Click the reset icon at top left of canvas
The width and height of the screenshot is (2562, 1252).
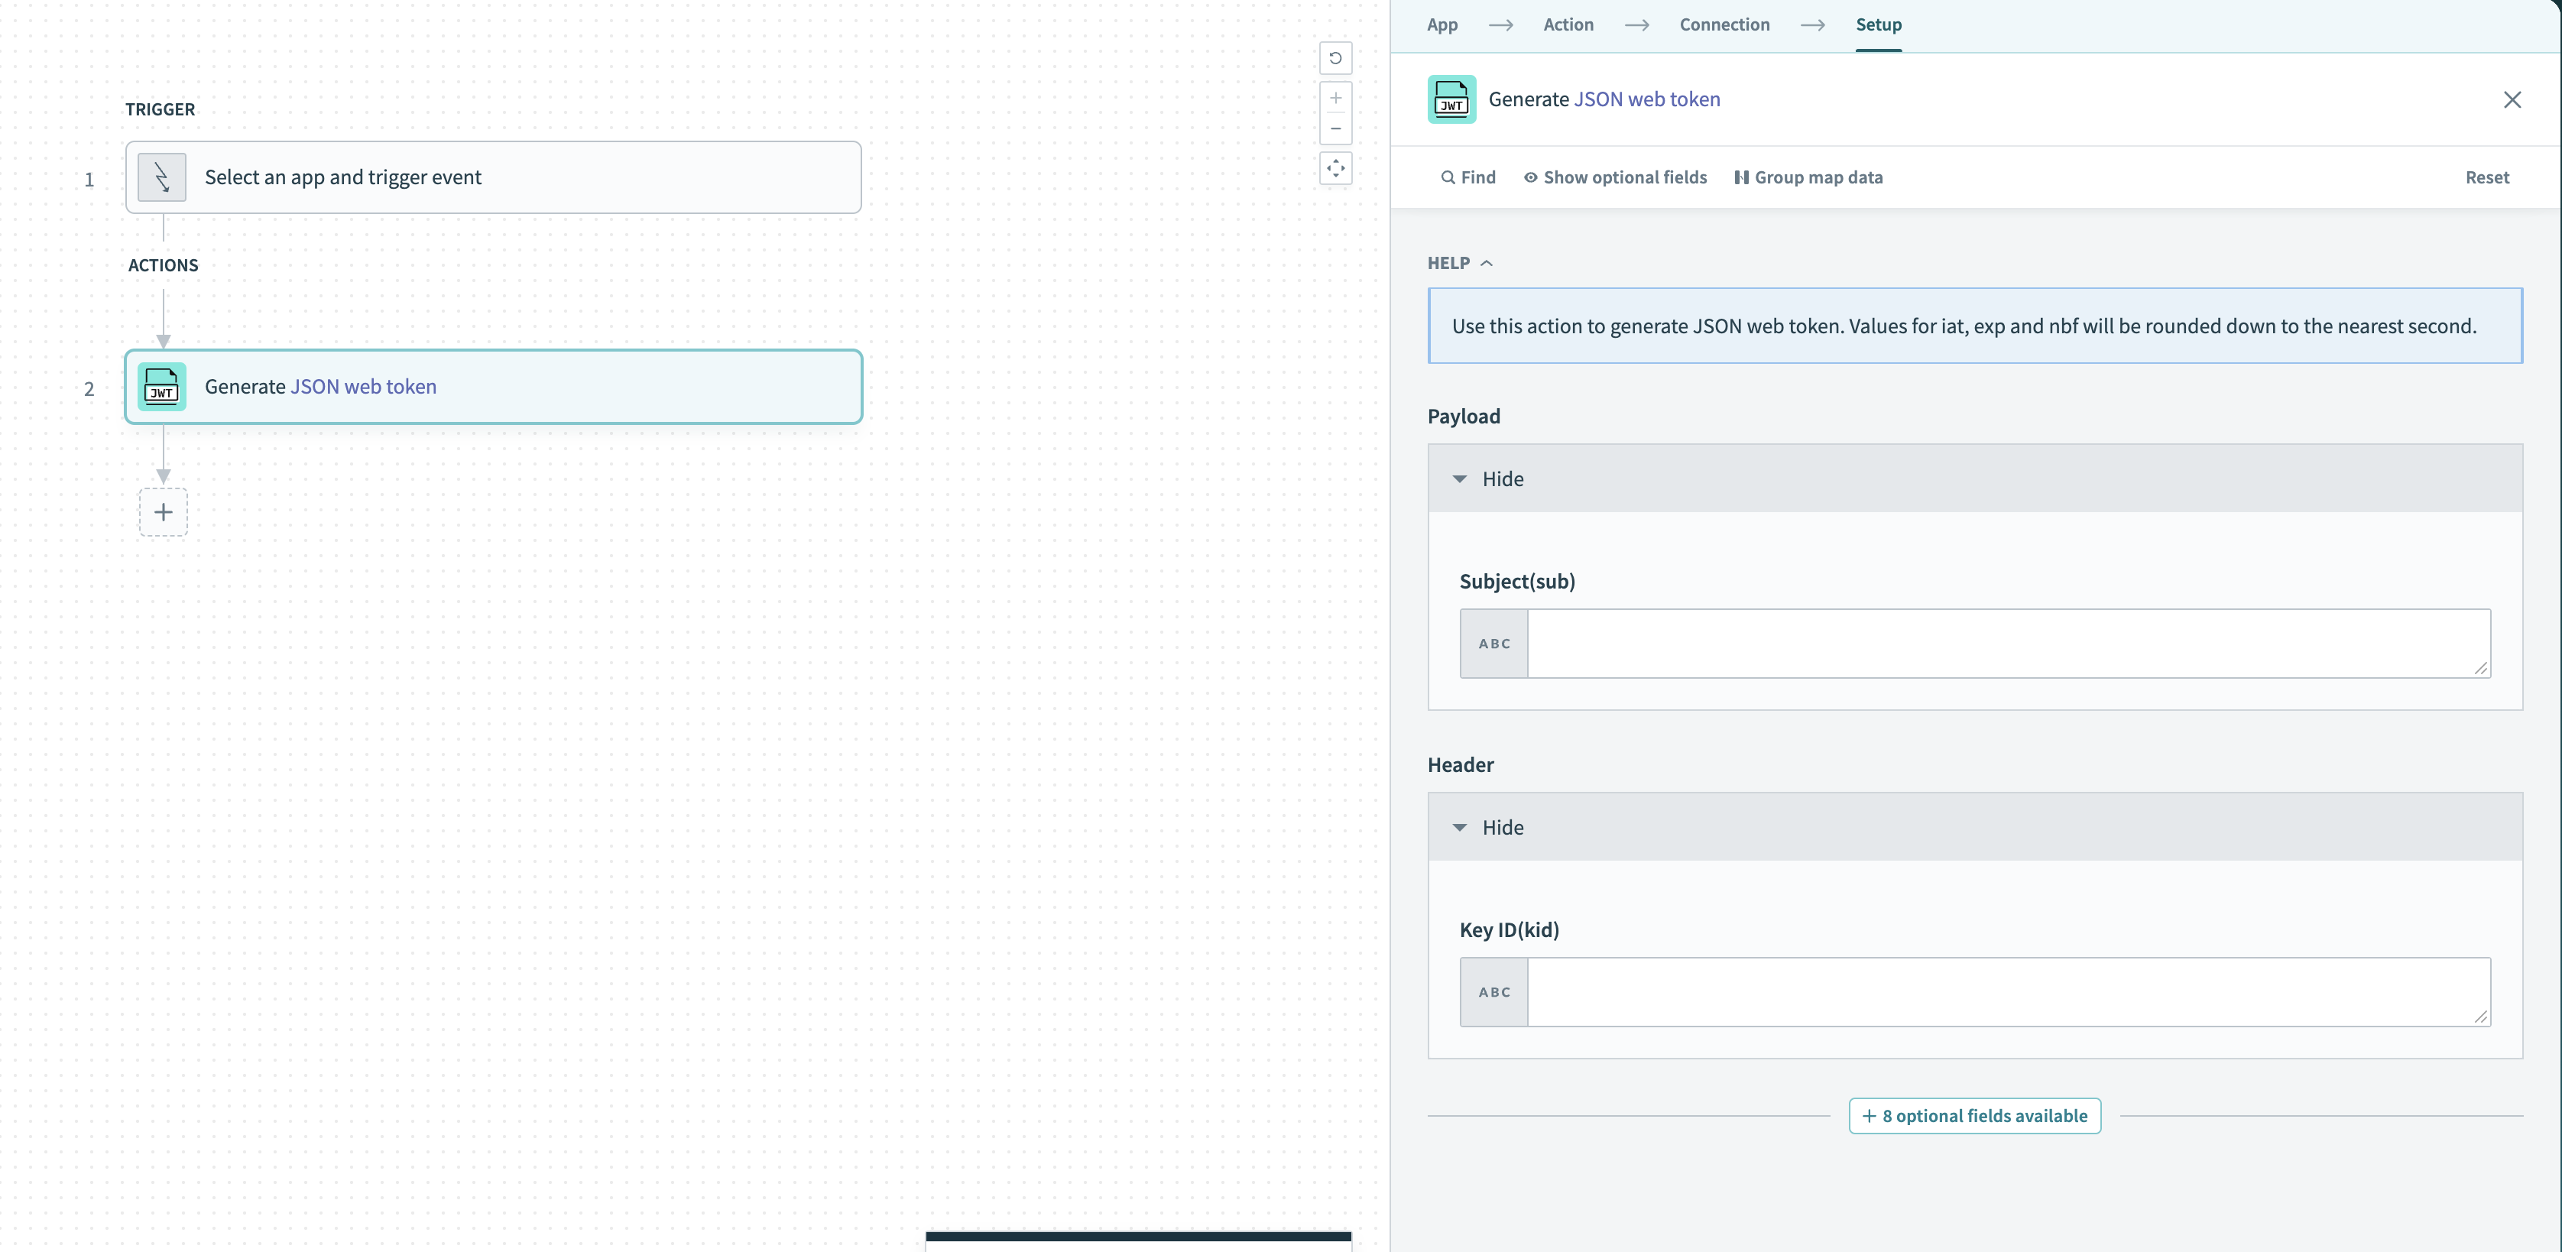(1335, 57)
